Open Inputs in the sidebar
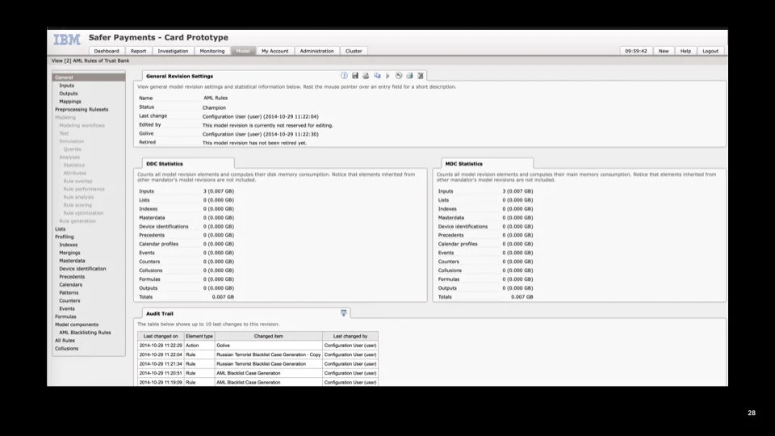This screenshot has height=436, width=775. click(67, 86)
